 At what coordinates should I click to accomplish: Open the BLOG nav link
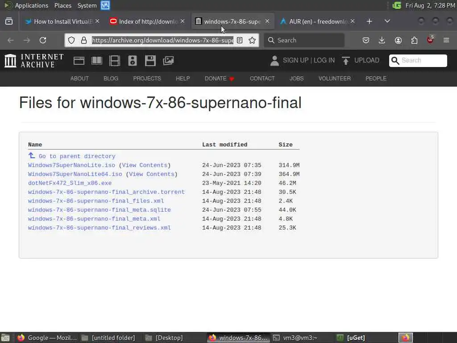111,79
